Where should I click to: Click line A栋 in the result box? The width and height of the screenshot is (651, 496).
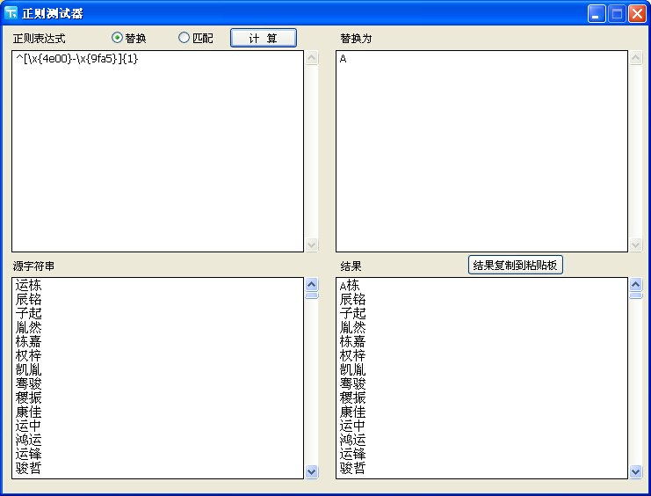[x=350, y=285]
